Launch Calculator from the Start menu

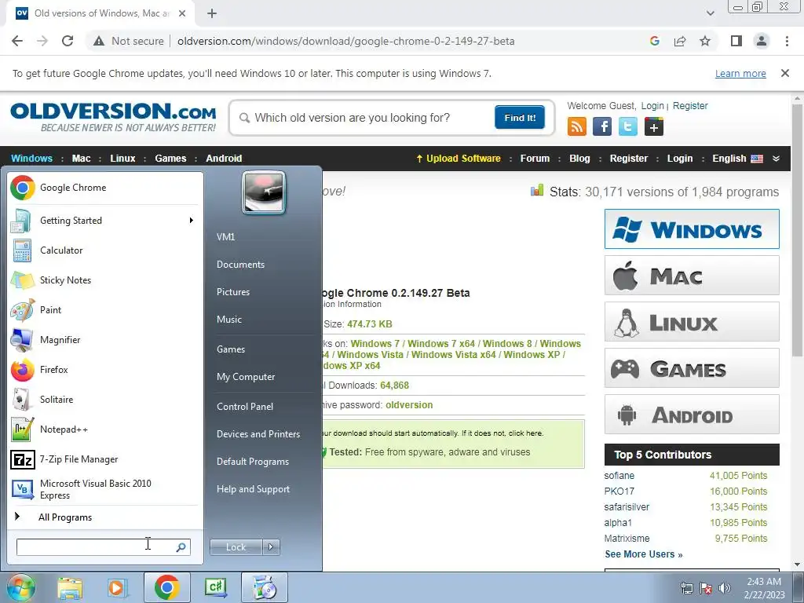pyautogui.click(x=104, y=250)
